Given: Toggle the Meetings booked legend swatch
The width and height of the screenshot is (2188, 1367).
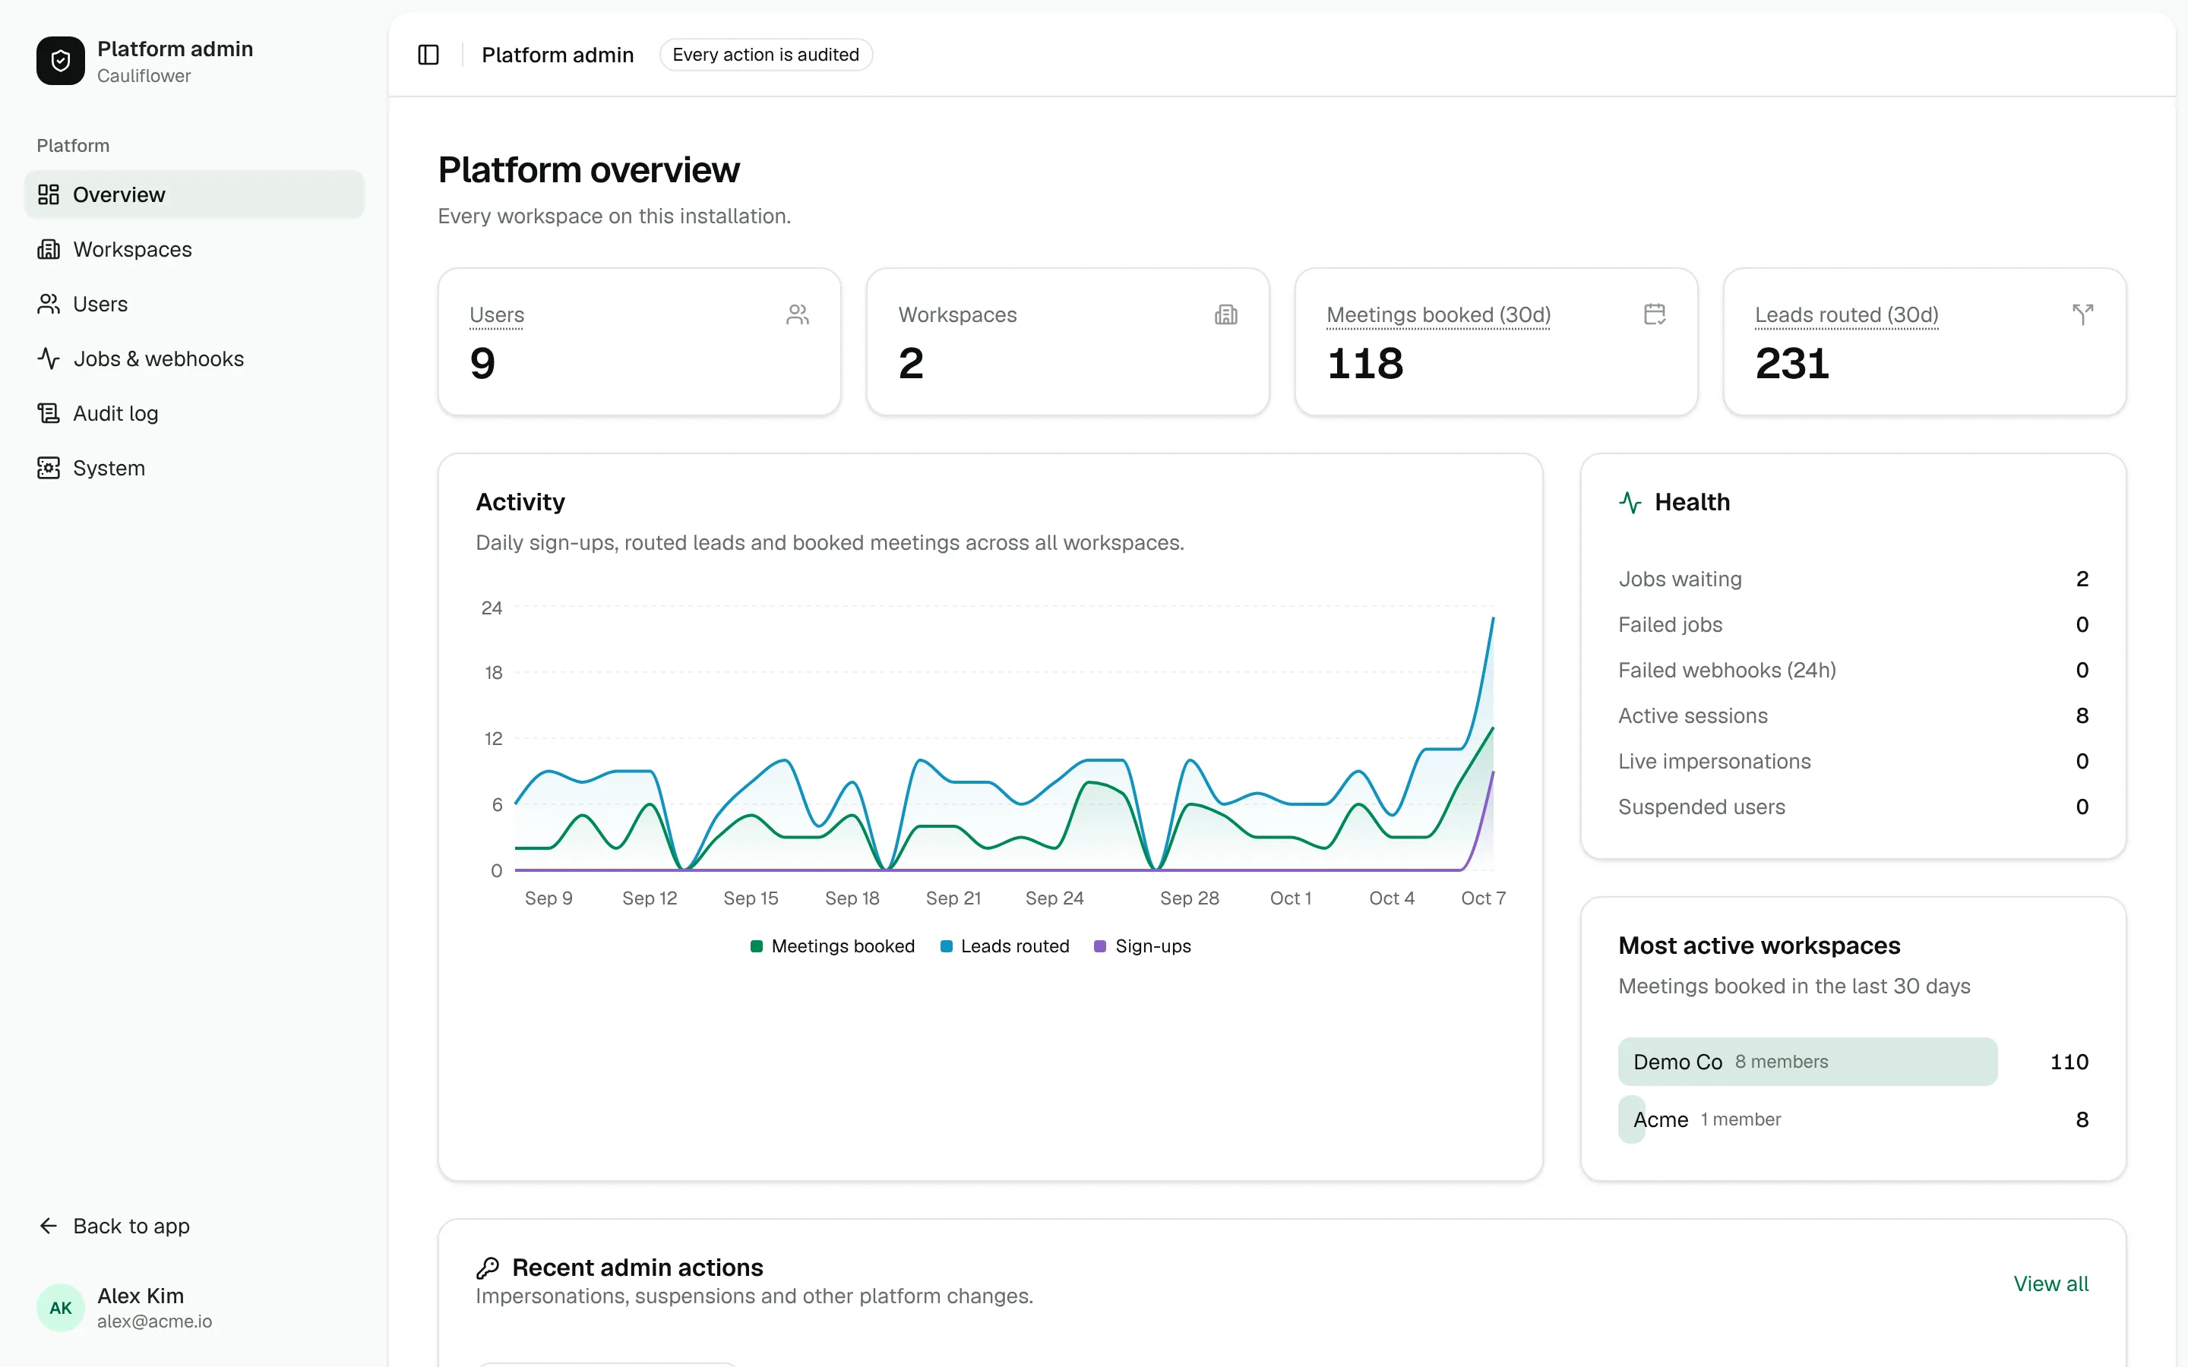Looking at the screenshot, I should (x=757, y=946).
